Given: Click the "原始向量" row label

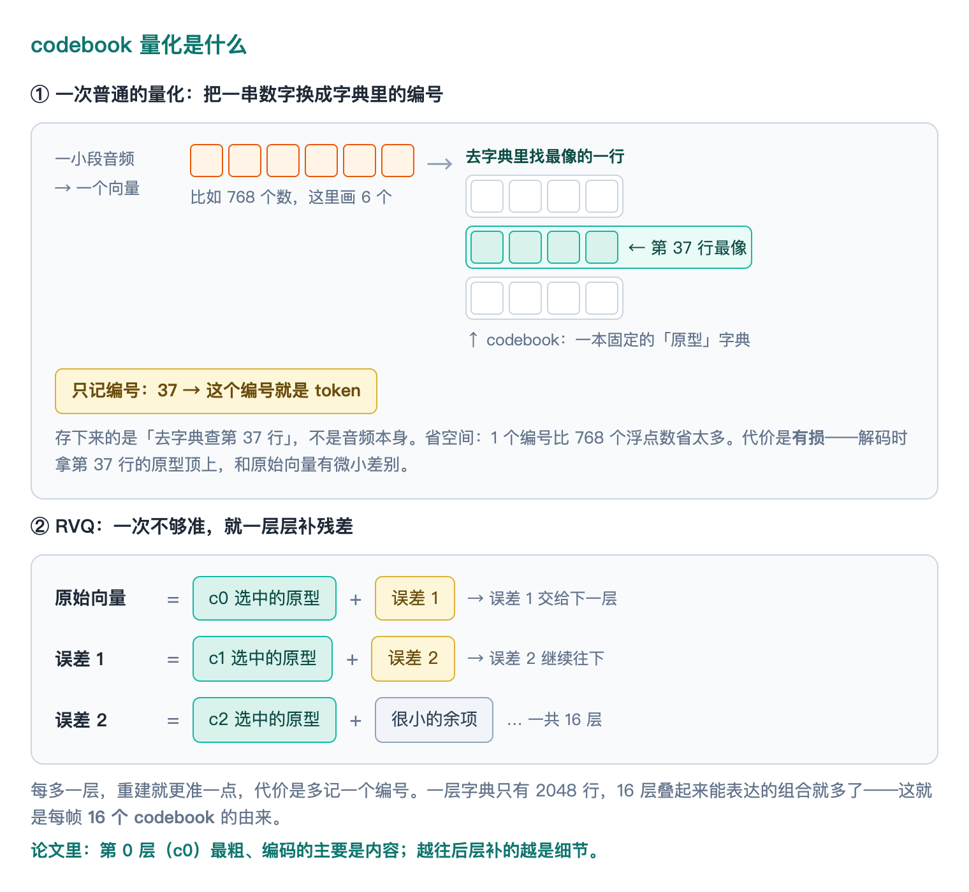Looking at the screenshot, I should 91,598.
